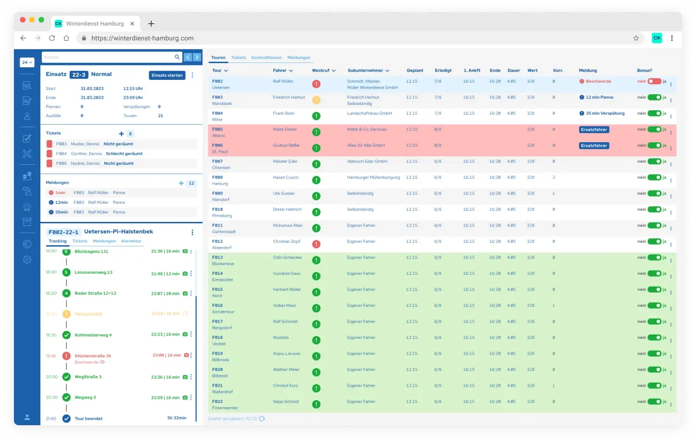Click refresh icon next to Zuletzt aktualisiert
This screenshot has height=441, width=696.
262,419
